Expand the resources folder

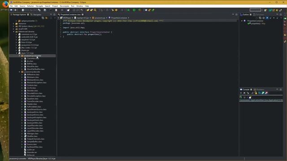click(14, 24)
